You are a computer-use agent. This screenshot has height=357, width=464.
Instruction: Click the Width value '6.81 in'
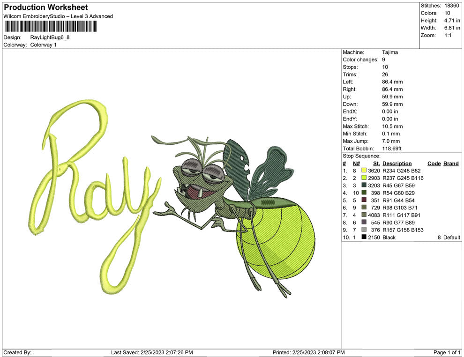point(452,28)
